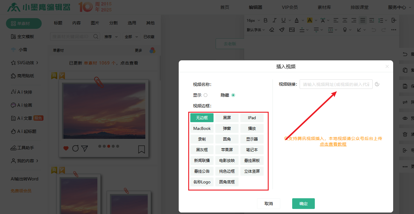Justify text on both sides

[362, 20]
